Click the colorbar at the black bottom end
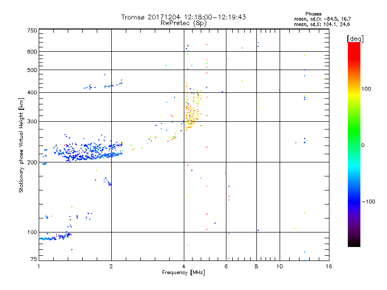 [354, 244]
